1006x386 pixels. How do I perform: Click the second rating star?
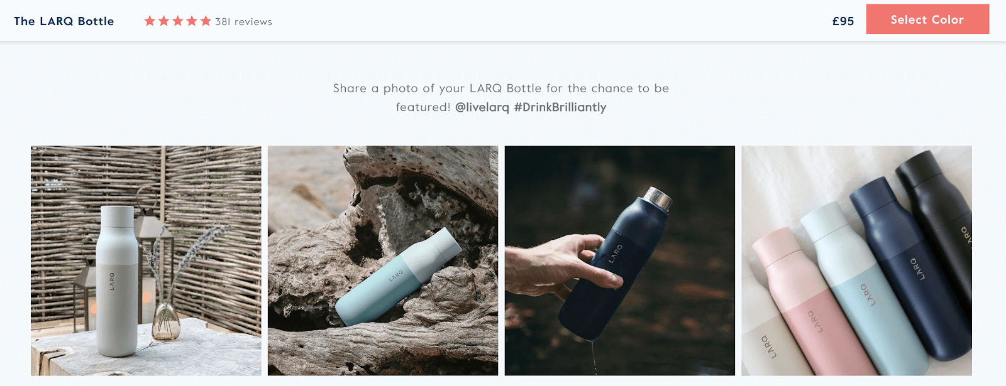point(163,21)
